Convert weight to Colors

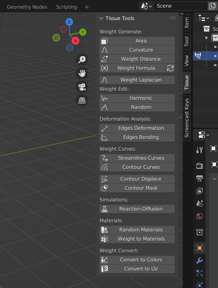pyautogui.click(x=137, y=260)
